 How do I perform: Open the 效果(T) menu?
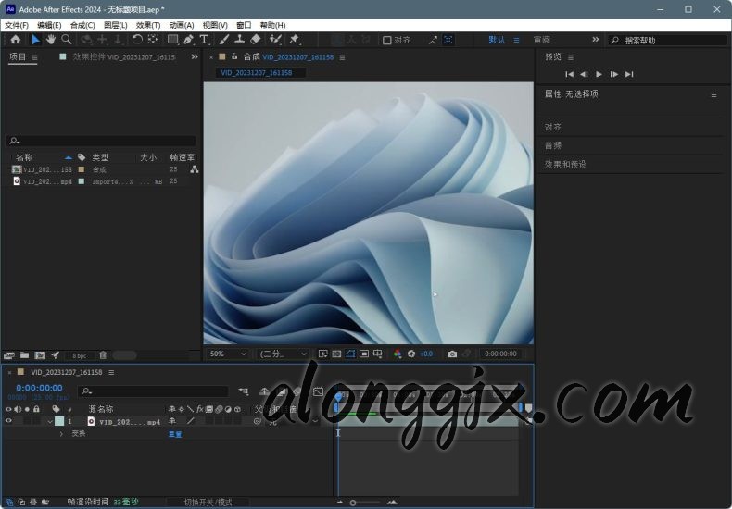click(x=148, y=25)
